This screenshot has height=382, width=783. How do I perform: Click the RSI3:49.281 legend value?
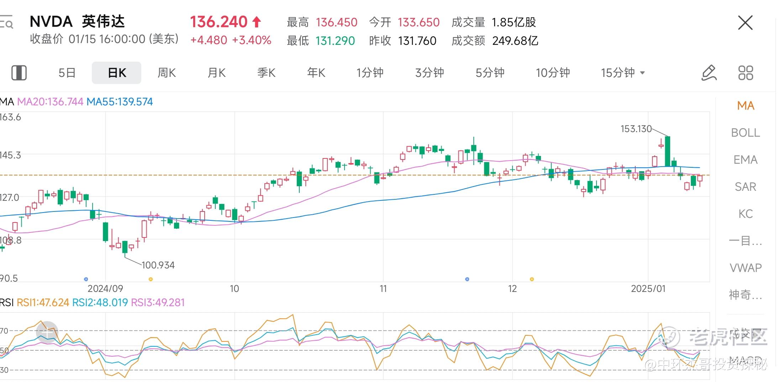coord(158,303)
